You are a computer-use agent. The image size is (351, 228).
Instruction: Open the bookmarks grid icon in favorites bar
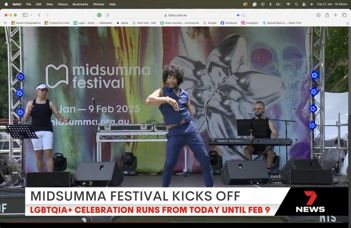tap(5, 23)
